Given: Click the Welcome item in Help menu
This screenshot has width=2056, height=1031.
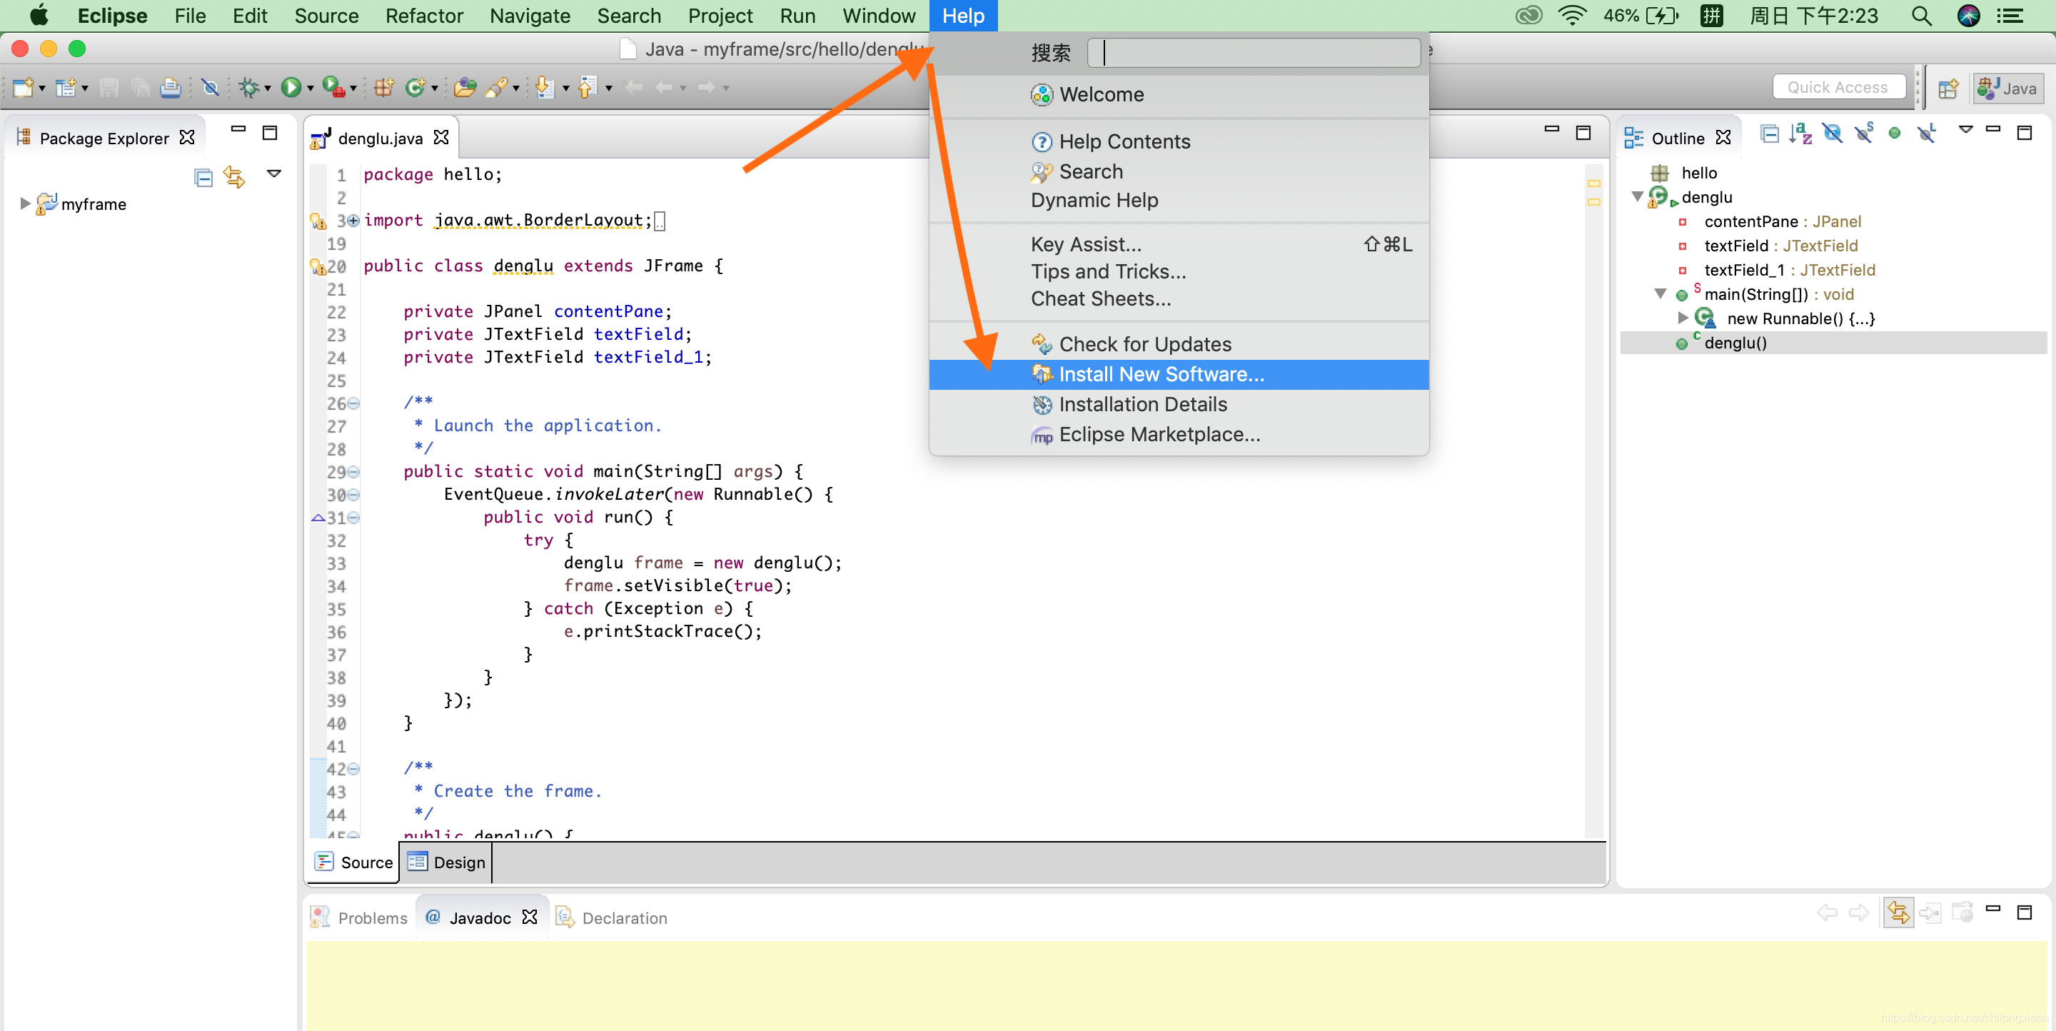Looking at the screenshot, I should [x=1179, y=94].
